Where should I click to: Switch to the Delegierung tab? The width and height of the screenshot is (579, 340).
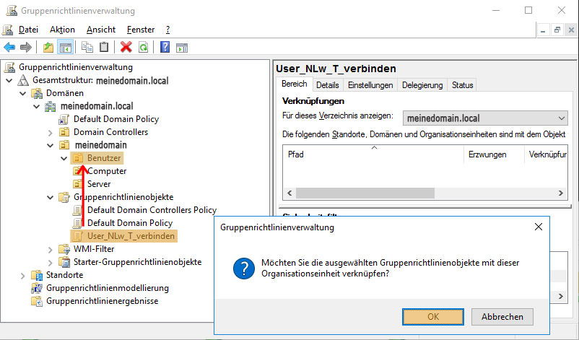pos(422,85)
